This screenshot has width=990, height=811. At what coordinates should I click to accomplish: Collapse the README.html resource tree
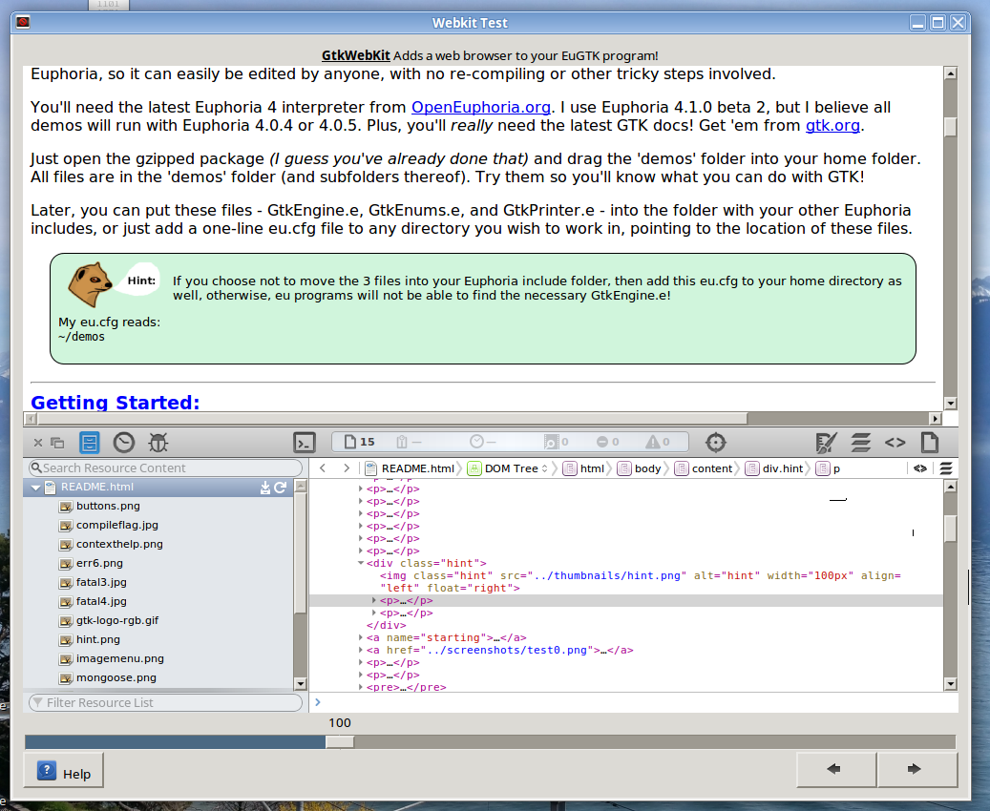point(36,488)
